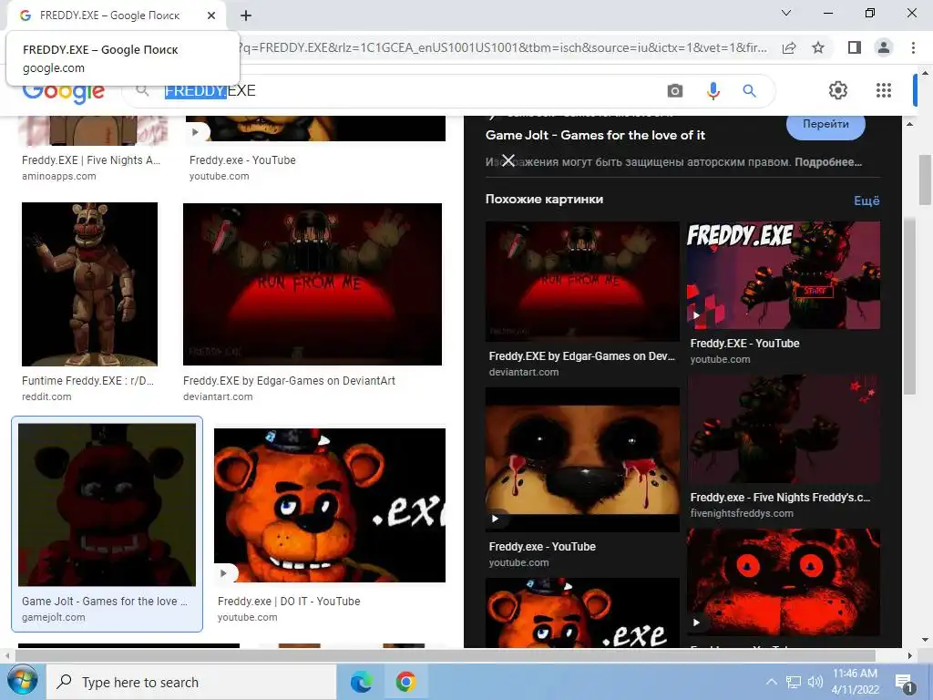The image size is (933, 700).
Task: Open network settings tray icon
Action: (x=794, y=682)
